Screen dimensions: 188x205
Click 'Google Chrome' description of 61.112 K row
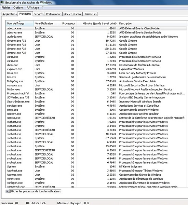(x=128, y=44)
